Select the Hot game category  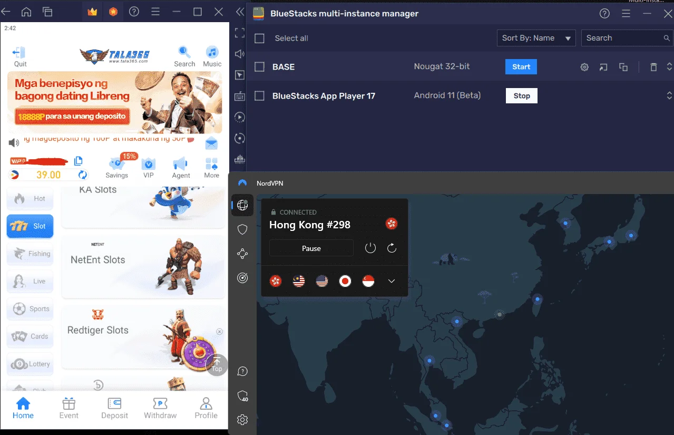click(x=30, y=199)
